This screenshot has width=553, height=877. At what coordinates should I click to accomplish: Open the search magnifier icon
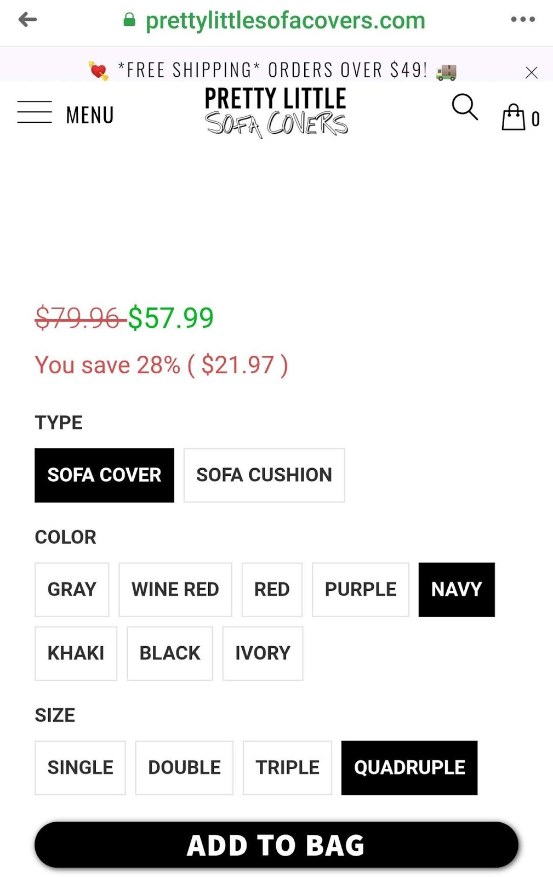point(464,107)
